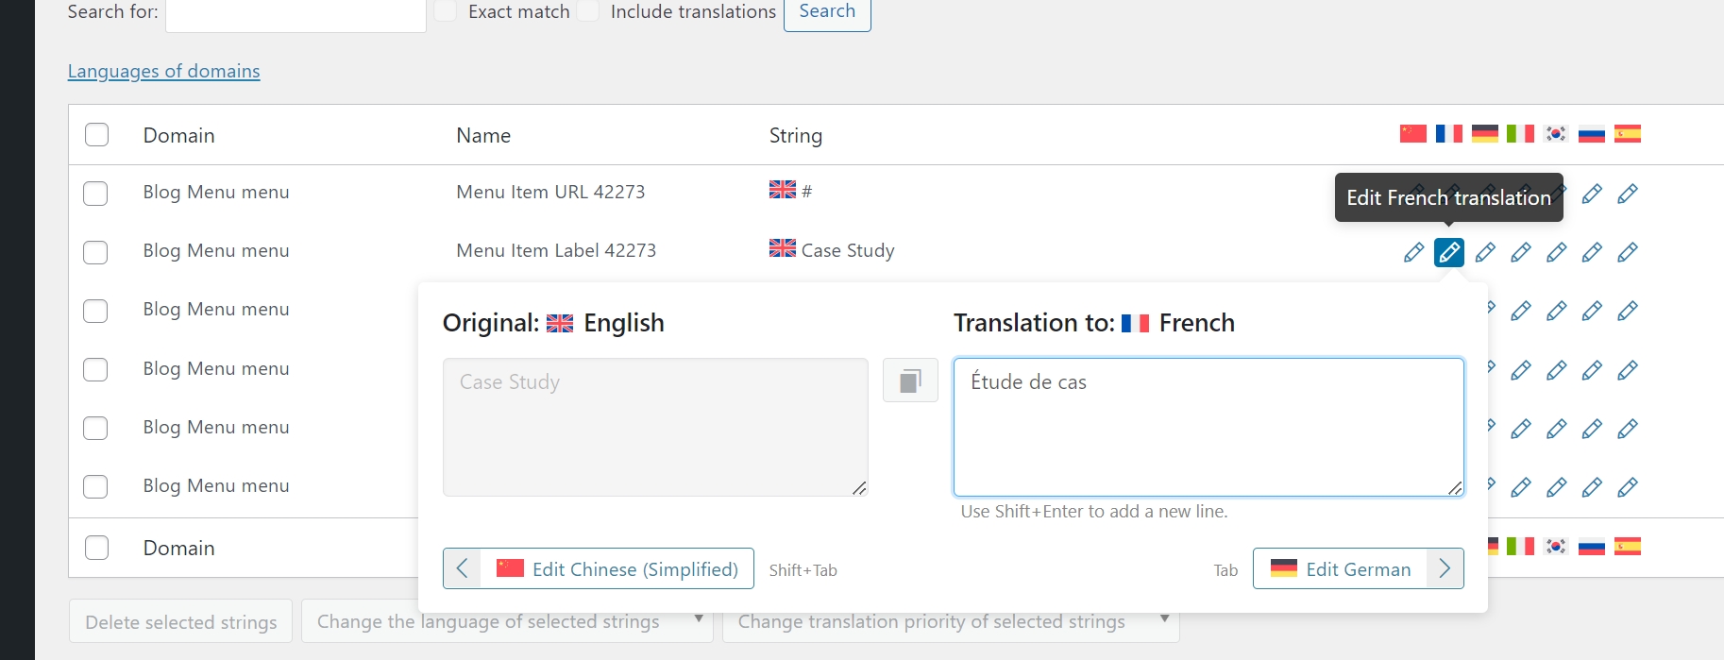1724x660 pixels.
Task: Click the Name column header
Action: tap(483, 135)
